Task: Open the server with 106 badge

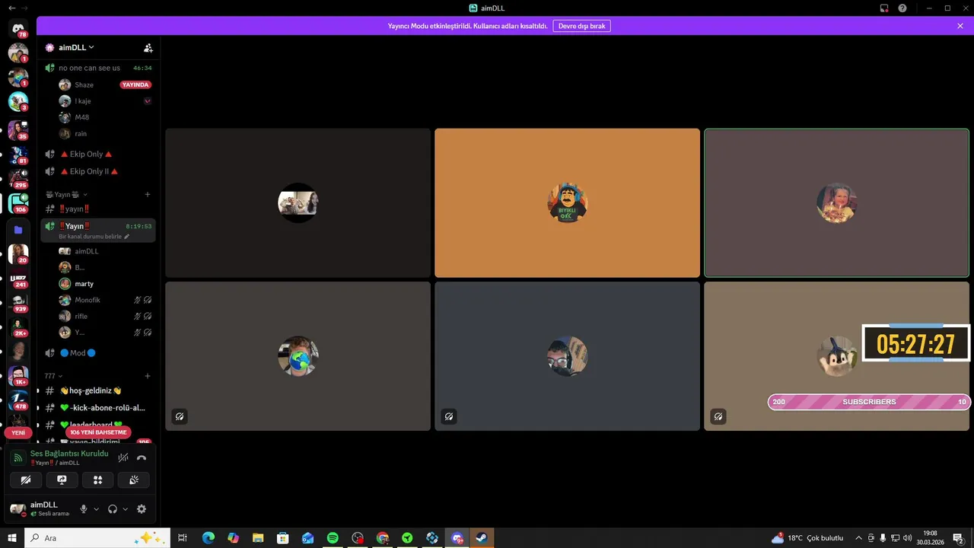Action: click(x=18, y=202)
